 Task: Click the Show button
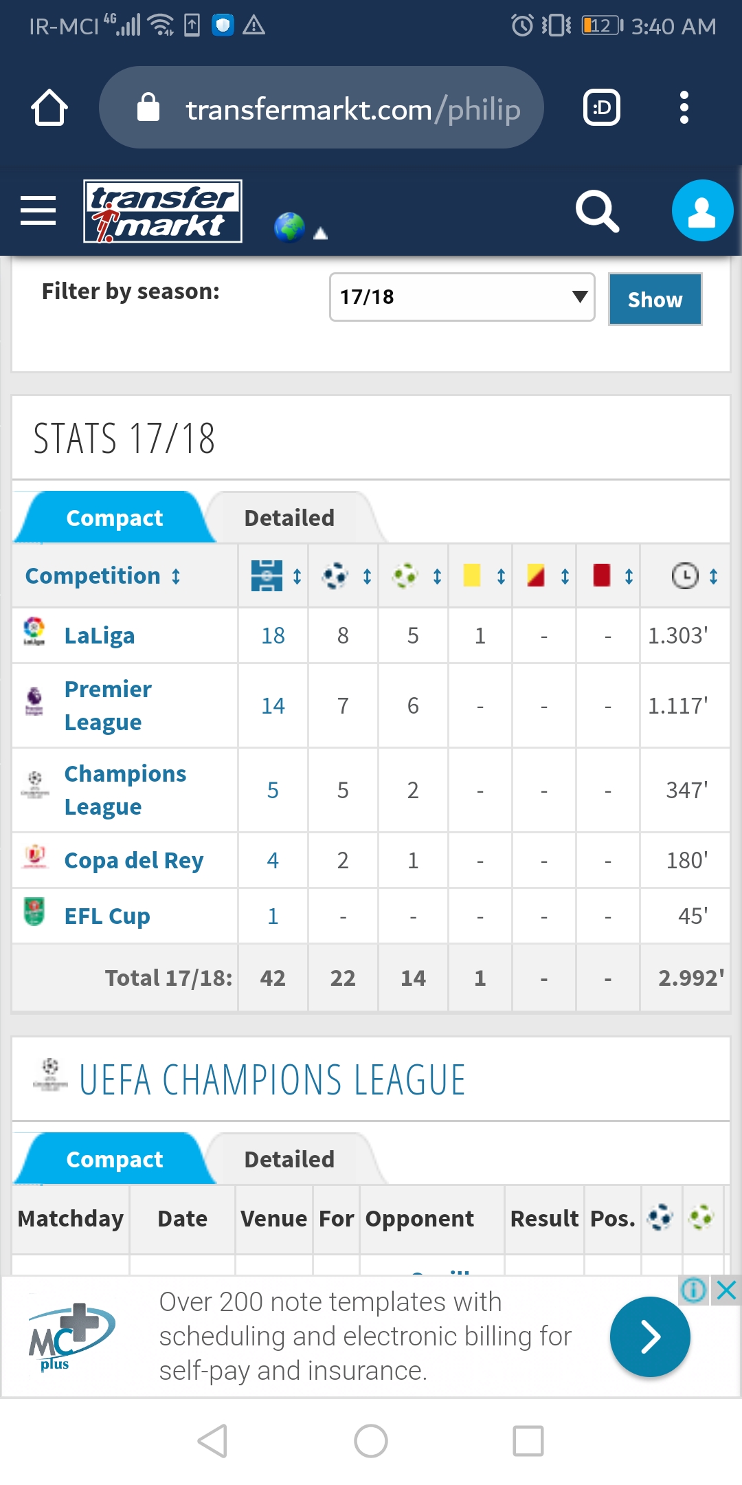655,299
